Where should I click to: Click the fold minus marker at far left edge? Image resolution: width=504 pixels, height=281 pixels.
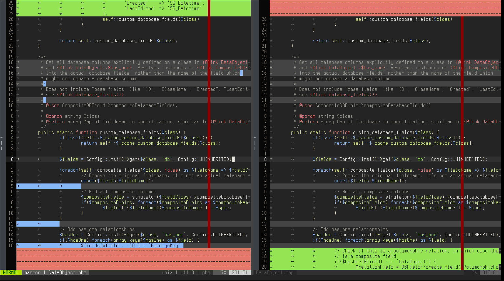1,138
